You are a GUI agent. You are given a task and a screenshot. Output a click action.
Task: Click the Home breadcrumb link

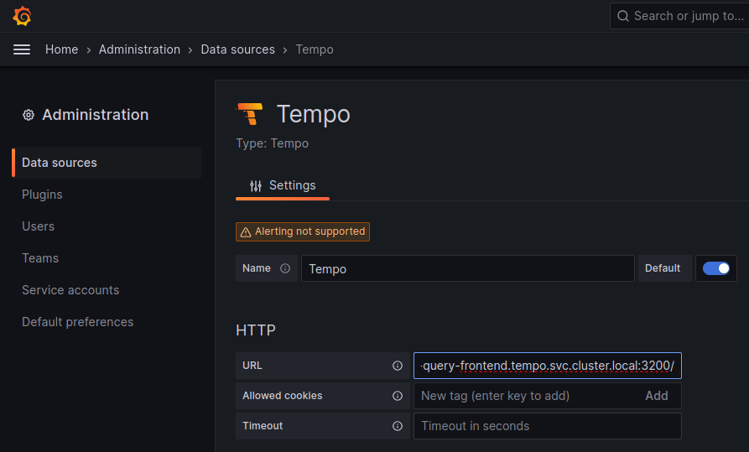click(x=61, y=49)
